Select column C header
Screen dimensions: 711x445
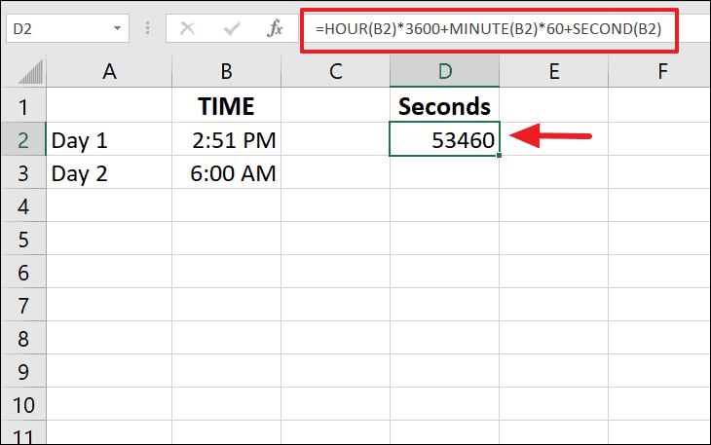[x=335, y=72]
